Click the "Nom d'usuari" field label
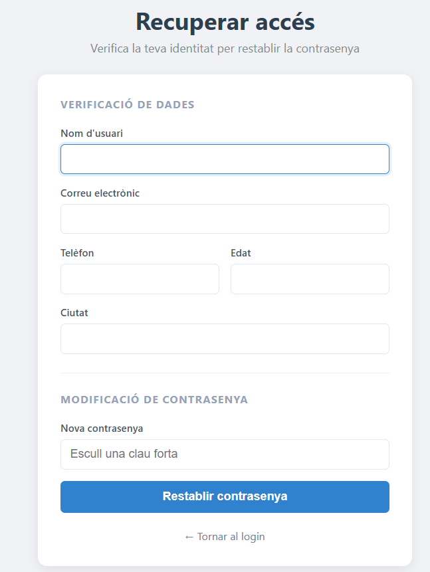This screenshot has width=430, height=572. [92, 134]
